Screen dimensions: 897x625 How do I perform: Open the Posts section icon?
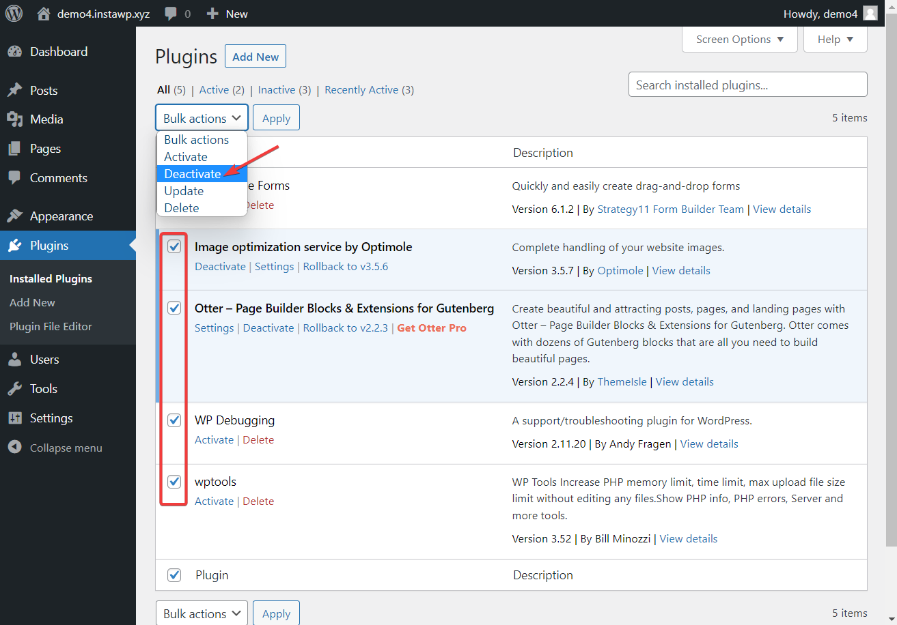click(16, 89)
